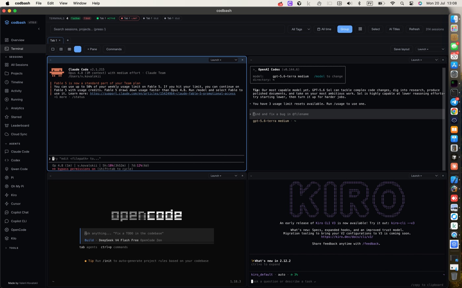Click the Save layout button
Viewport: 462px width, 288px height.
(x=402, y=49)
